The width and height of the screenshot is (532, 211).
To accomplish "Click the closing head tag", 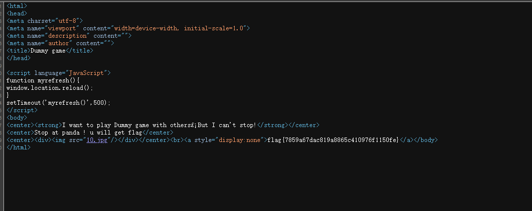I will pyautogui.click(x=18, y=58).
